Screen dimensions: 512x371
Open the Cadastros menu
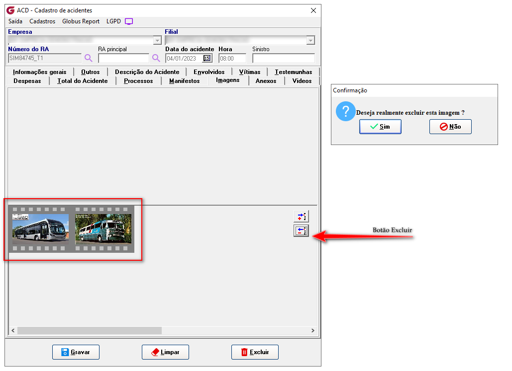click(42, 21)
